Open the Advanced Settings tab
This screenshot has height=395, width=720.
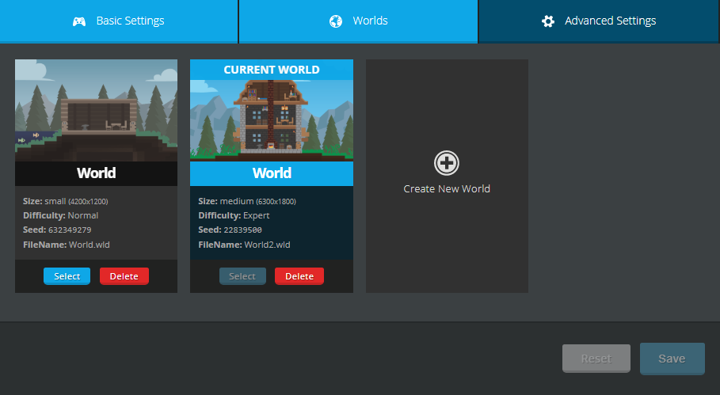[600, 21]
